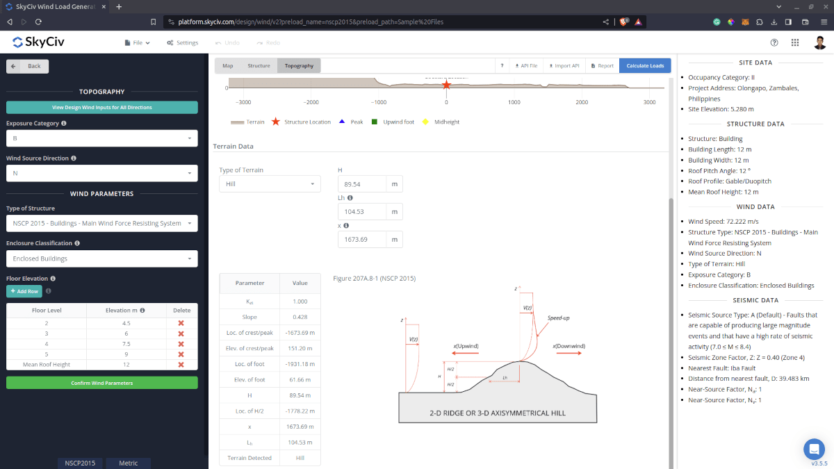Expand the Exposure Category dropdown
This screenshot has height=469, width=834.
click(101, 138)
